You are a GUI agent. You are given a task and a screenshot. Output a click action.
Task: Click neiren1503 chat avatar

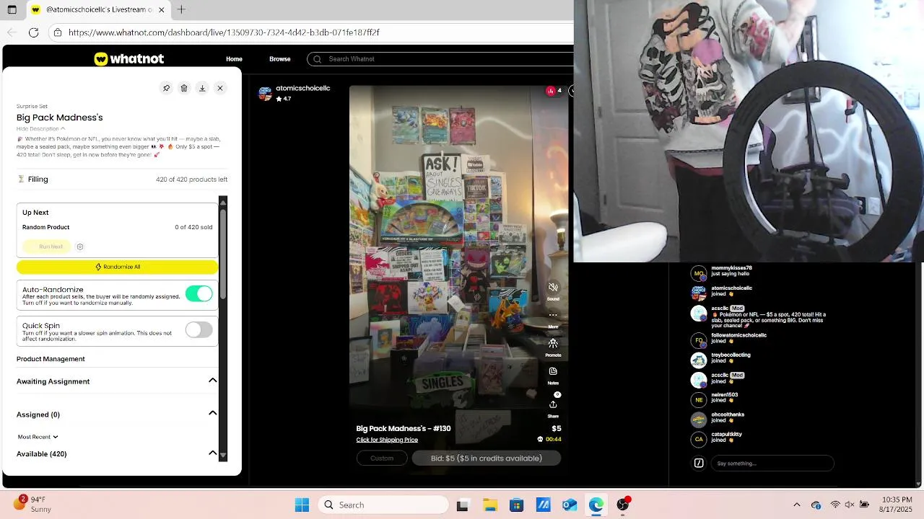[699, 399]
